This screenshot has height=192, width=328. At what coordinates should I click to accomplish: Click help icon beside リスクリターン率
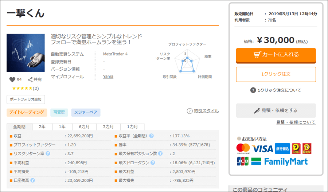click(x=47, y=153)
